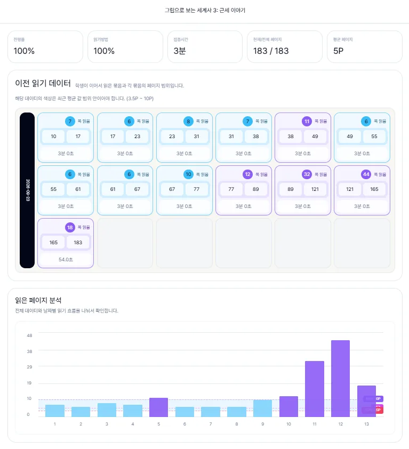This screenshot has height=449, width=409.
Task: Click end page 55 in the 49–55 card
Action: (x=374, y=137)
